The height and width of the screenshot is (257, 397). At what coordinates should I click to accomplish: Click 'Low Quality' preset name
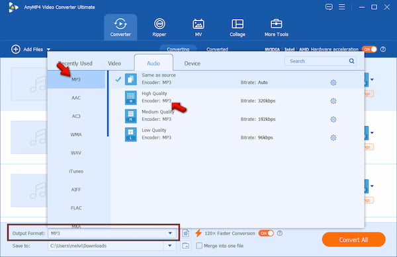[154, 130]
